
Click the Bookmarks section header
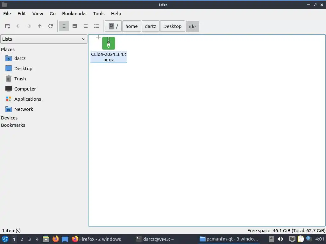pos(13,125)
